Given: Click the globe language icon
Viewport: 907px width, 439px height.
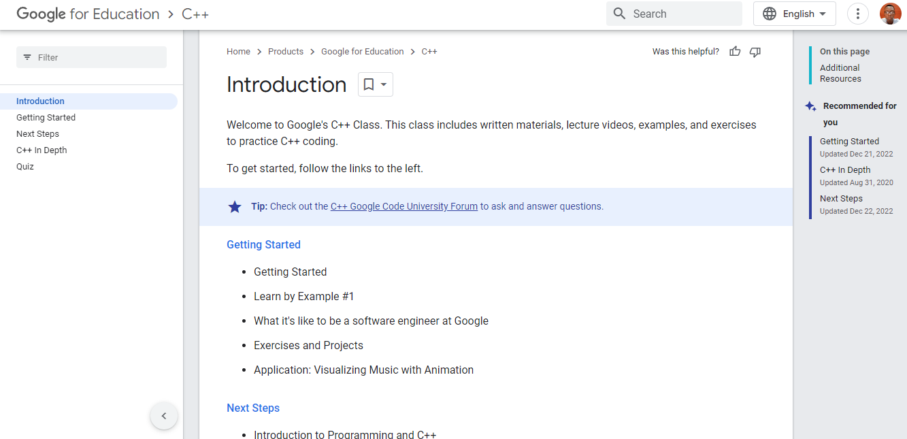Looking at the screenshot, I should [770, 14].
